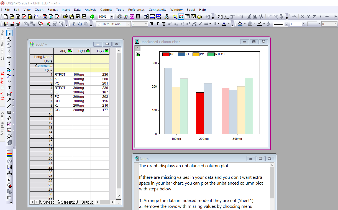338x210 pixels.
Task: Select the Arrow drawing tool
Action: (9, 100)
